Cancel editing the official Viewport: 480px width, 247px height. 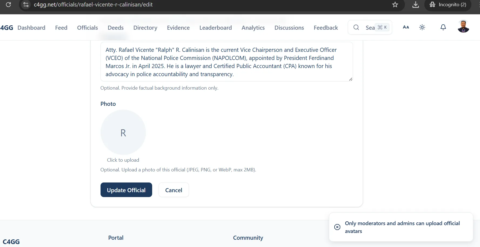point(174,190)
